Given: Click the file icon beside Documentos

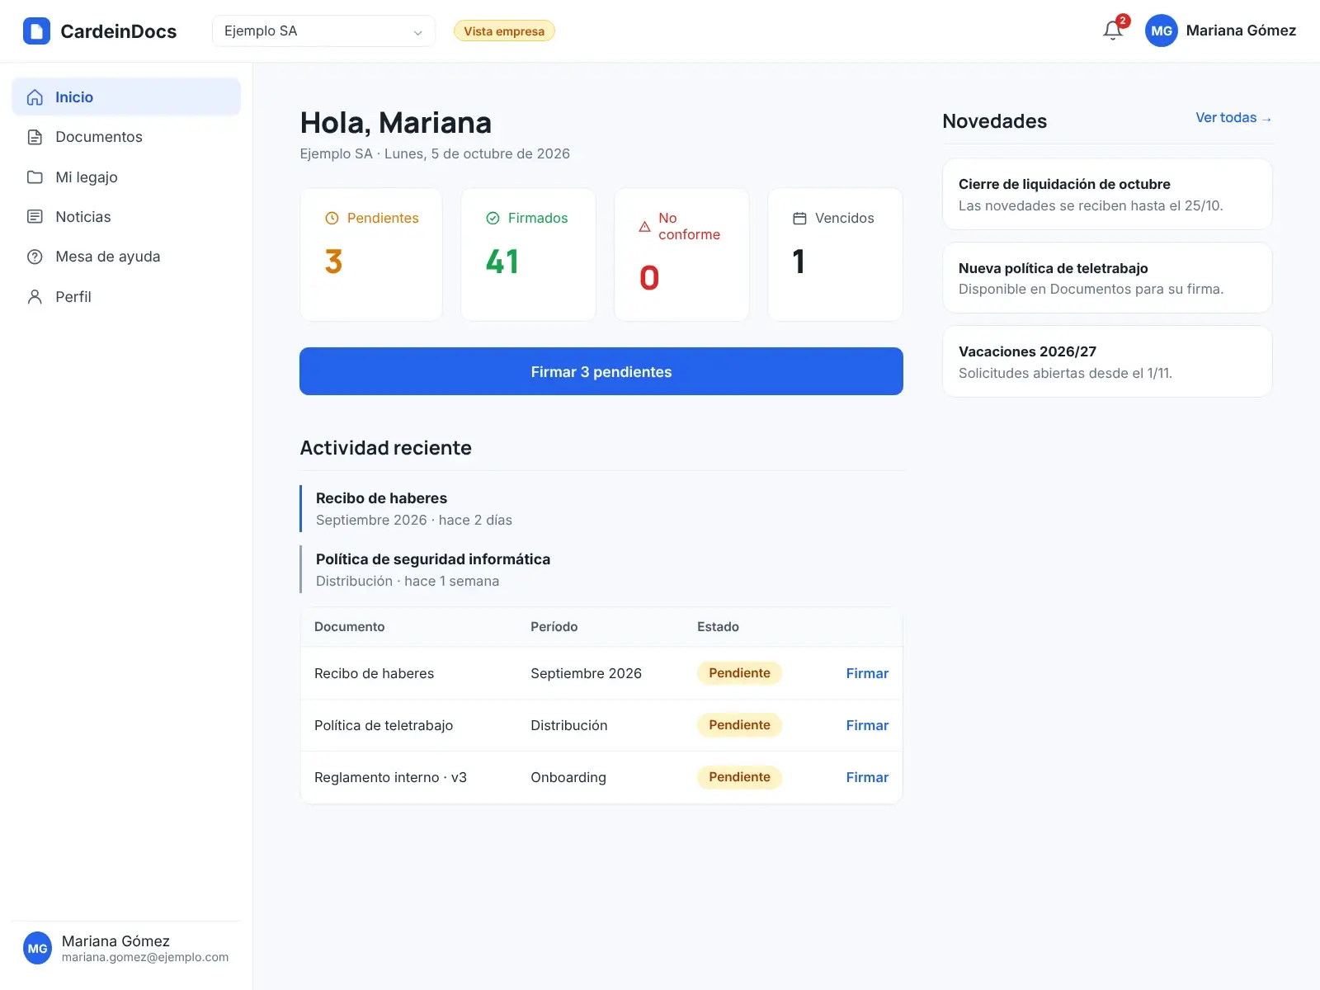Looking at the screenshot, I should click(35, 137).
